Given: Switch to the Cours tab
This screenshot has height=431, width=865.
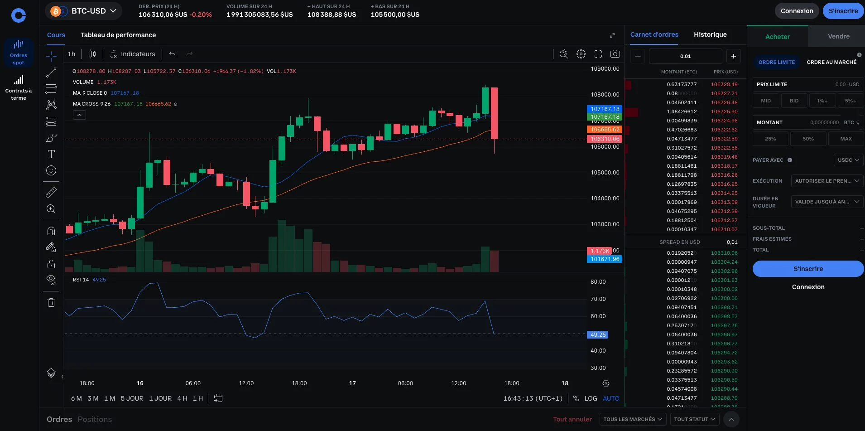Looking at the screenshot, I should [x=56, y=35].
